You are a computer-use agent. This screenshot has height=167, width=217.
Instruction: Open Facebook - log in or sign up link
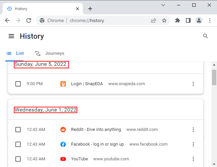pos(97,144)
